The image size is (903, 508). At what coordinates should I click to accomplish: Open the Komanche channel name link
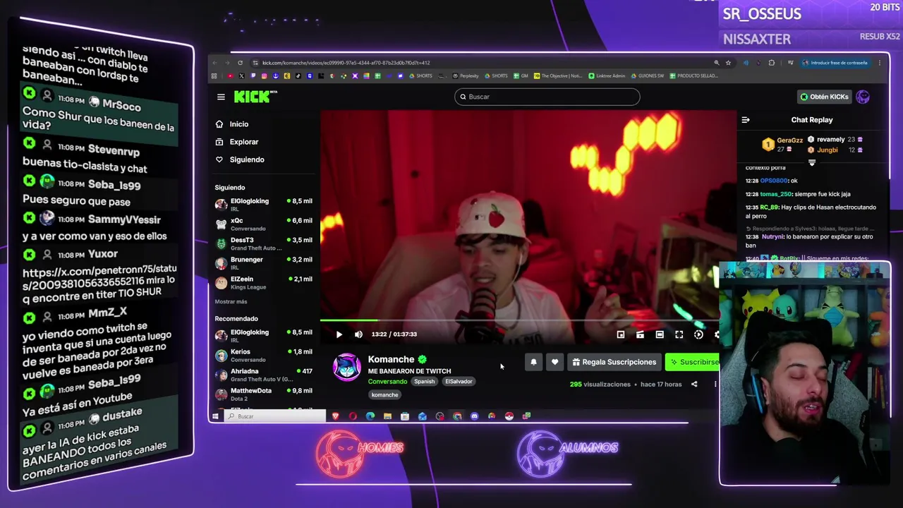coord(391,359)
